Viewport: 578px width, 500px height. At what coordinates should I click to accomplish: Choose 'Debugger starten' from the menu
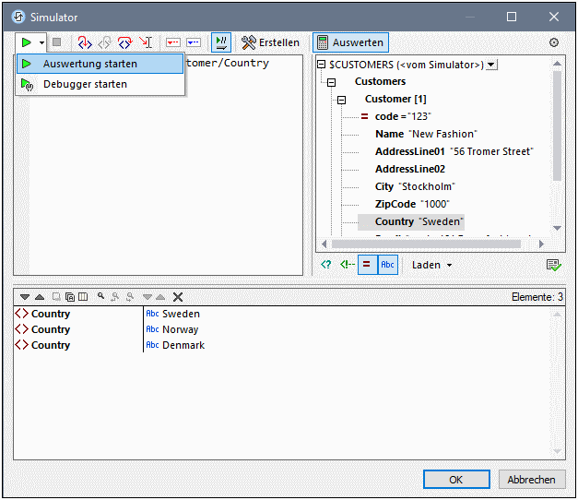85,84
